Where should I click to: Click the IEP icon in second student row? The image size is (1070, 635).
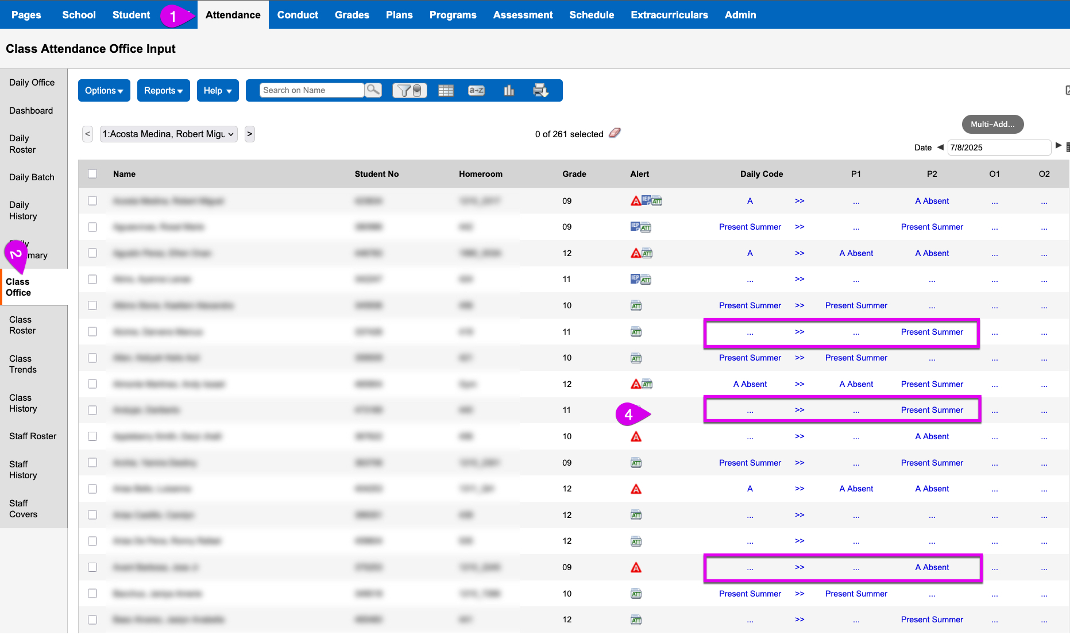(635, 226)
